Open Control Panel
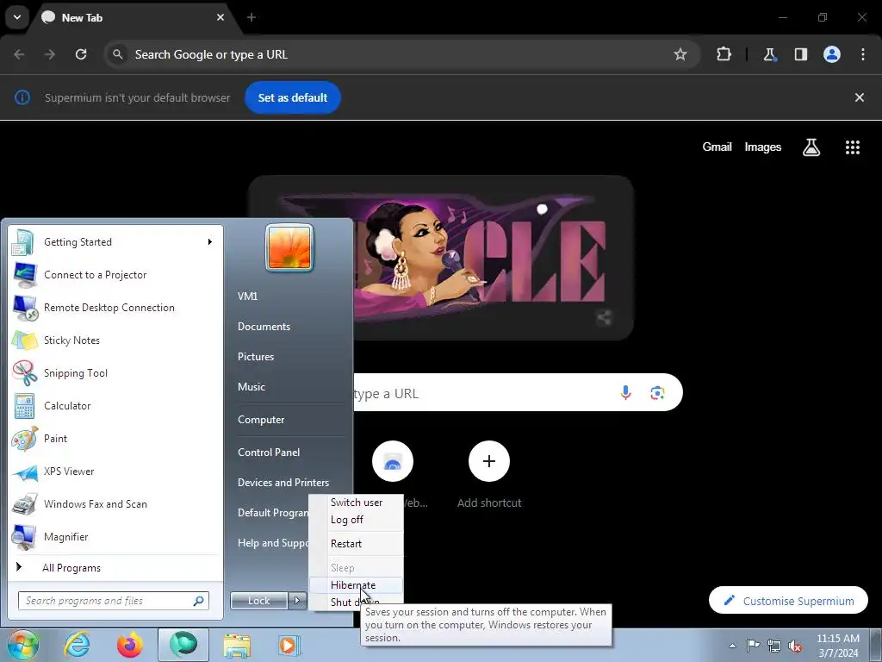This screenshot has width=882, height=662. point(269,452)
